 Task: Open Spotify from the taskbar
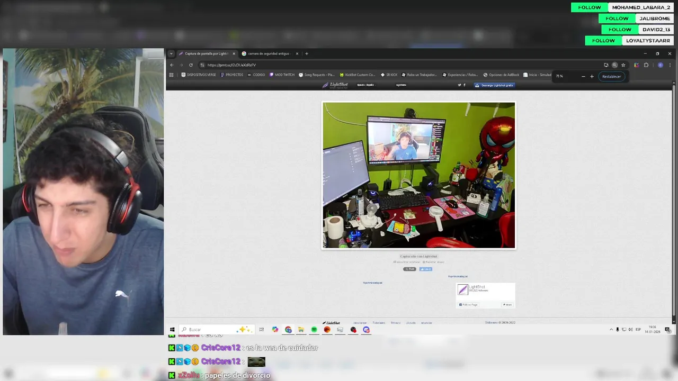click(314, 330)
